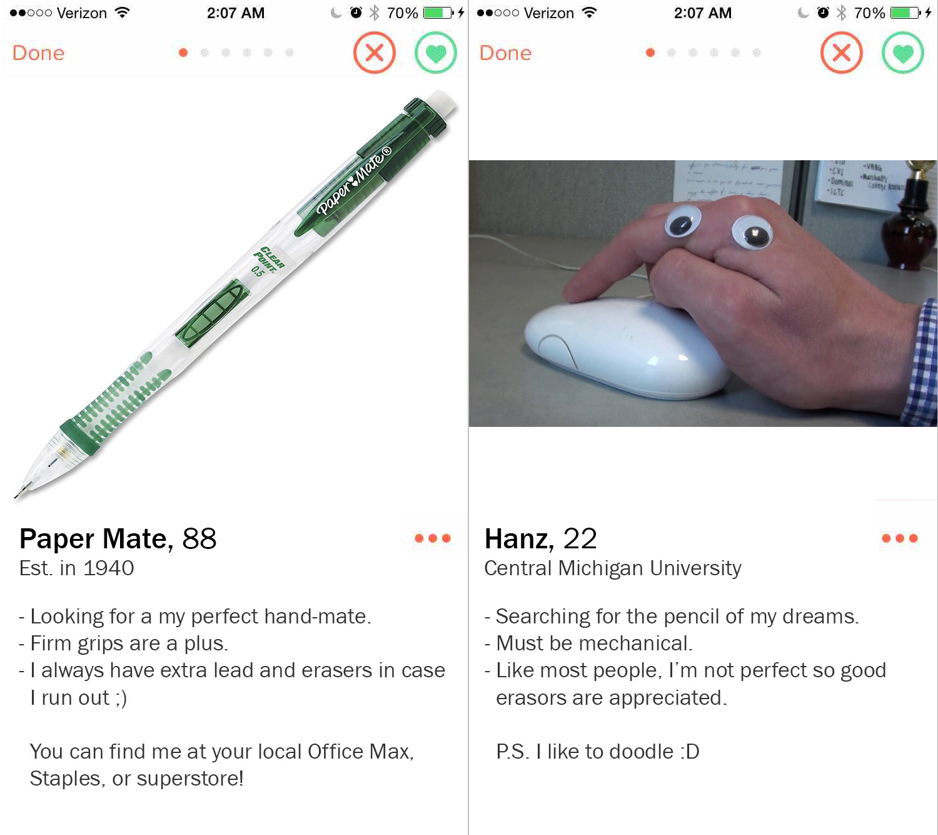Like Paper Mate with the green heart

point(436,53)
